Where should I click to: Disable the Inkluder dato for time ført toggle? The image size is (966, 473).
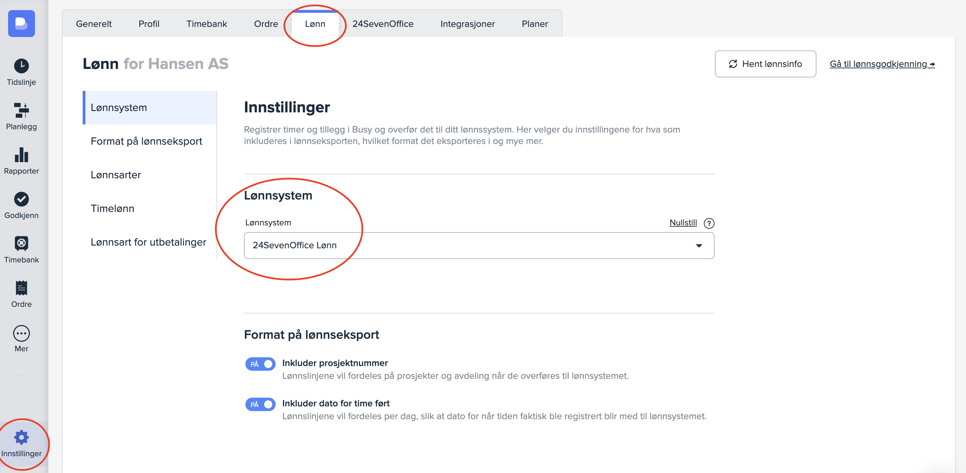pos(260,404)
